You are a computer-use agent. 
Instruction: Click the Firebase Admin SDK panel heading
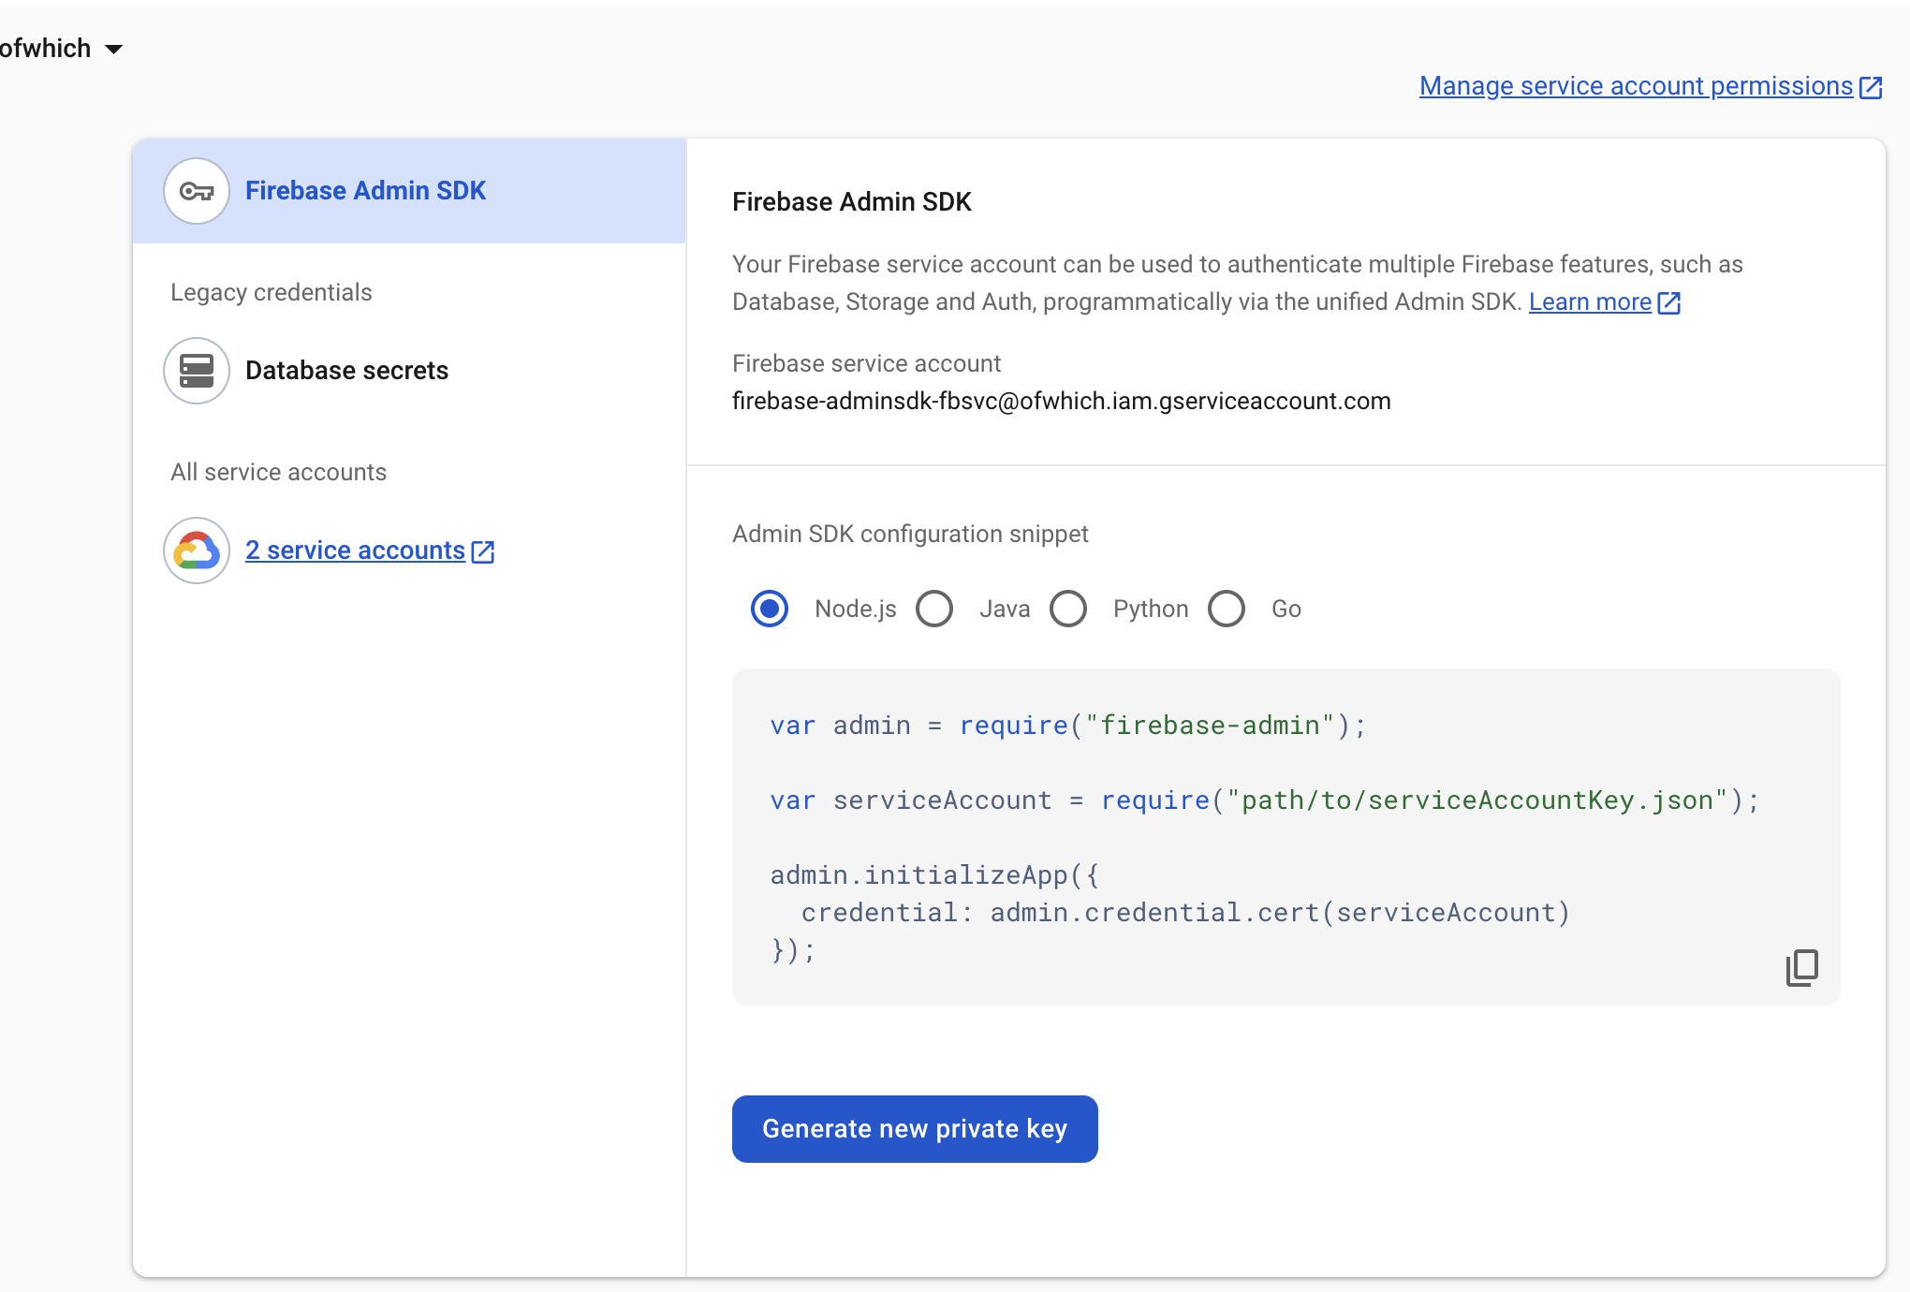click(851, 201)
